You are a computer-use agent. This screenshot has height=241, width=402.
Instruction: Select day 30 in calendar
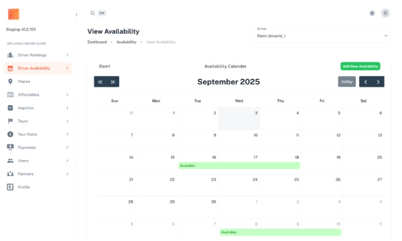coord(197,207)
